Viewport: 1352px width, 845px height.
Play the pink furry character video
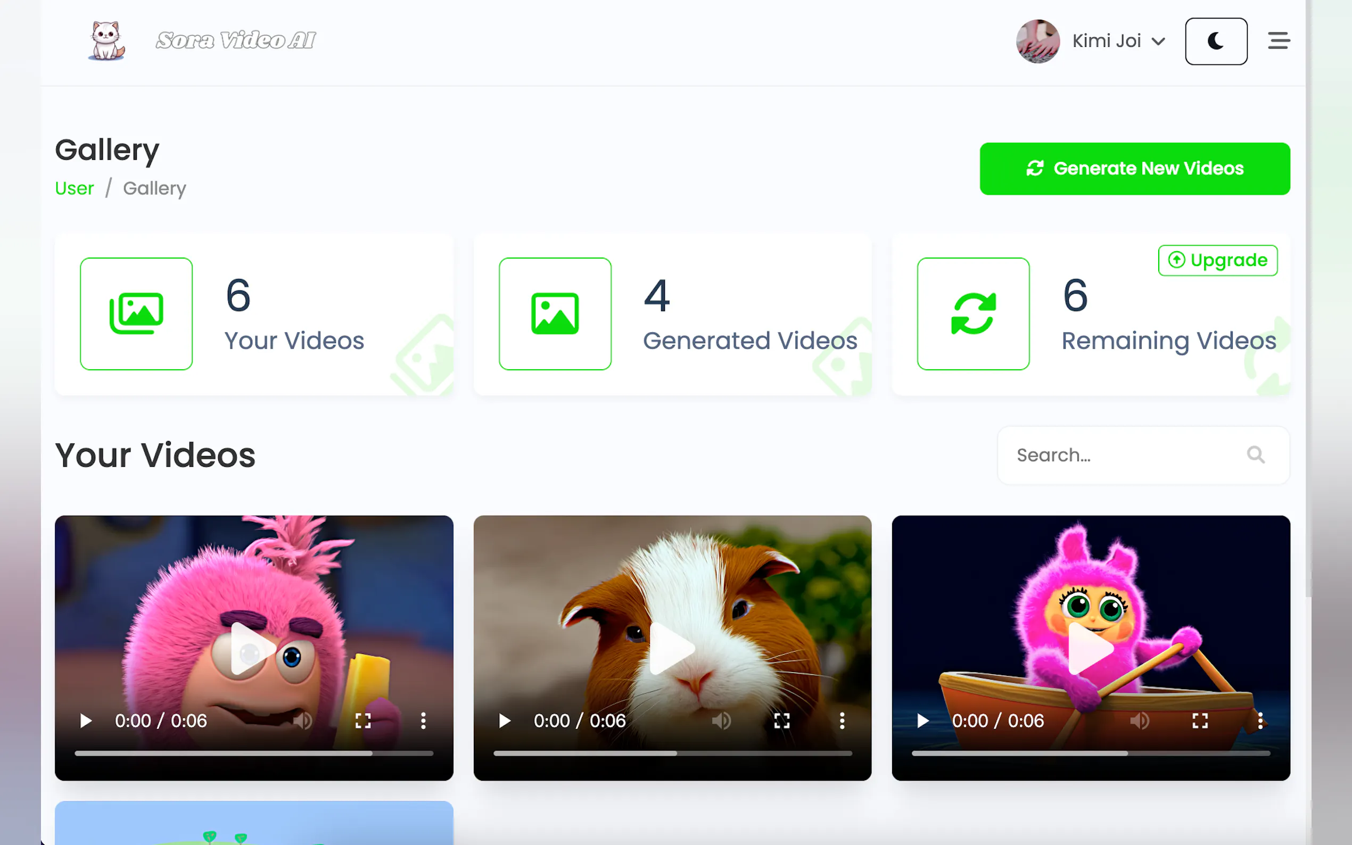coord(86,721)
